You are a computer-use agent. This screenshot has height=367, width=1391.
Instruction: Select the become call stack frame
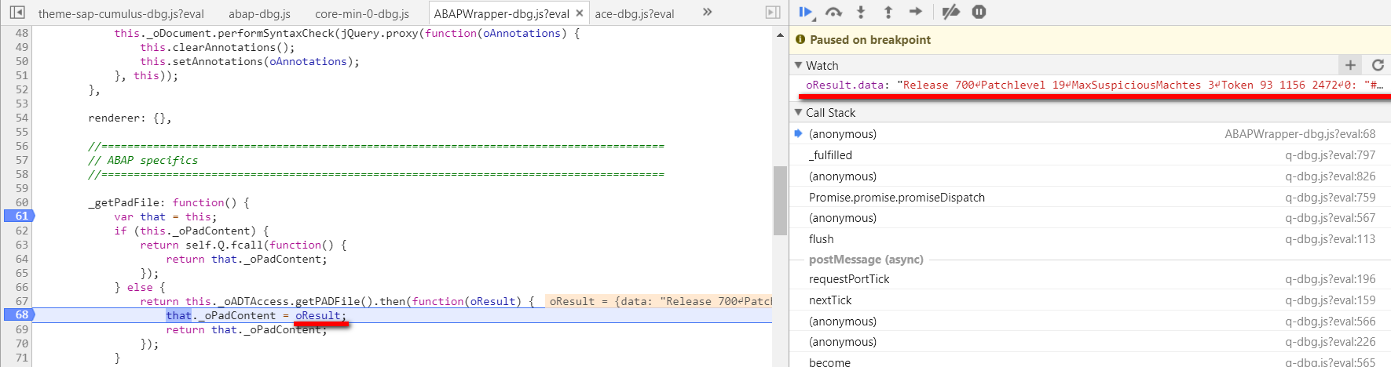pos(1090,362)
